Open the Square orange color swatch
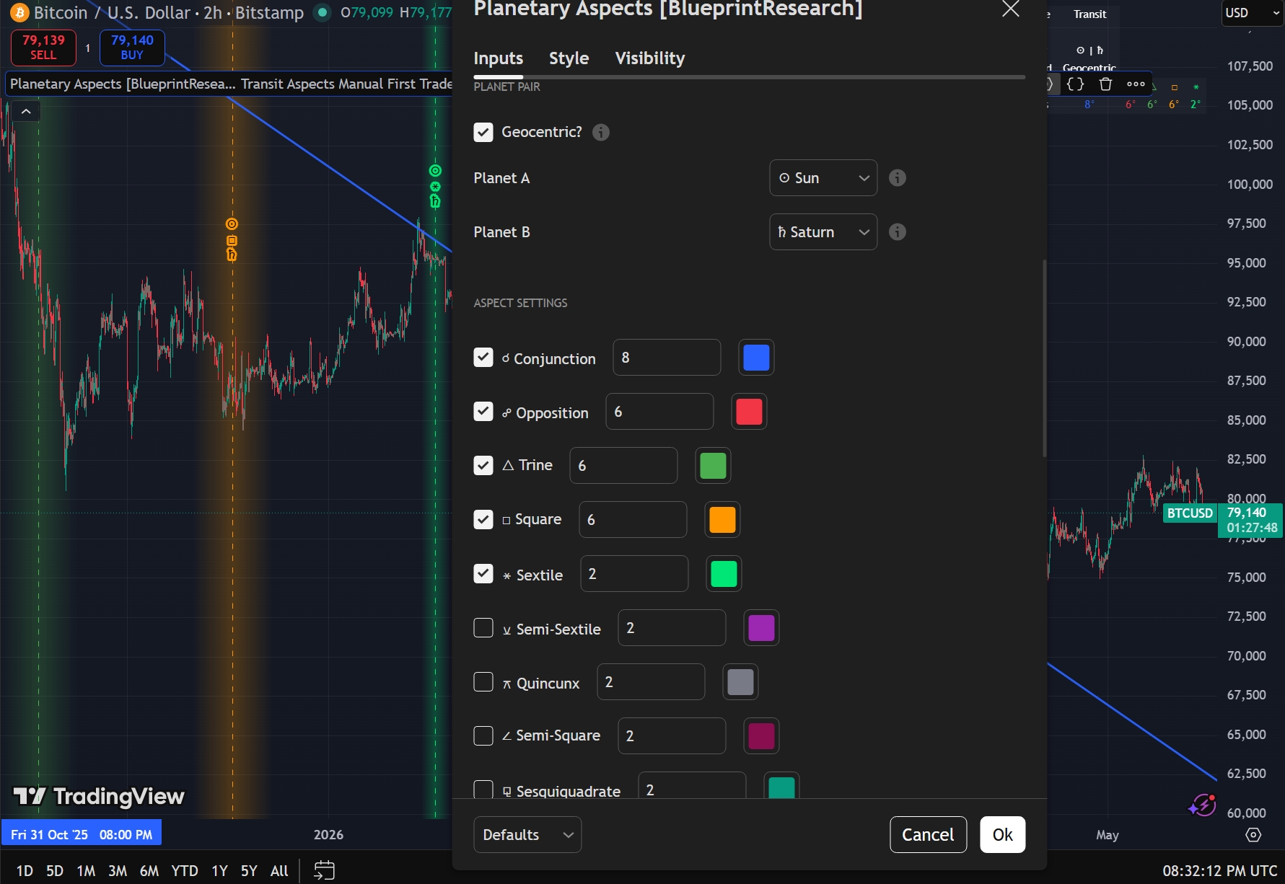The image size is (1285, 884). click(722, 520)
